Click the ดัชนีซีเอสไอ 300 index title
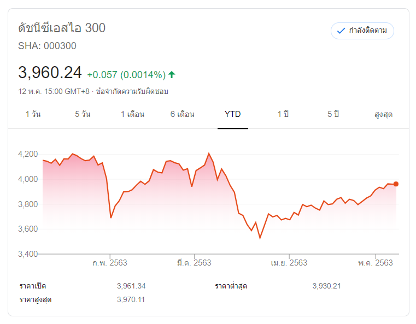 coord(62,28)
